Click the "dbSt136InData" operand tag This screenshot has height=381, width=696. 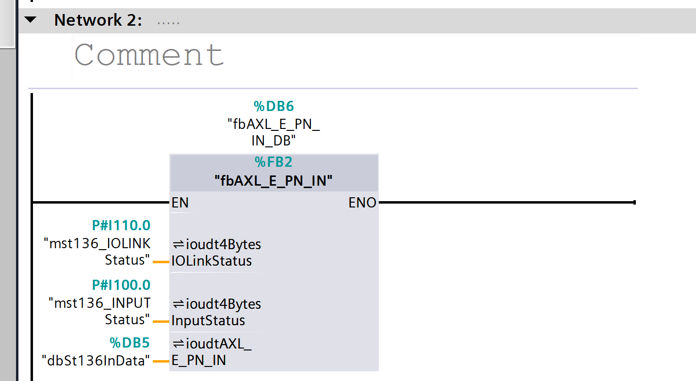click(96, 361)
